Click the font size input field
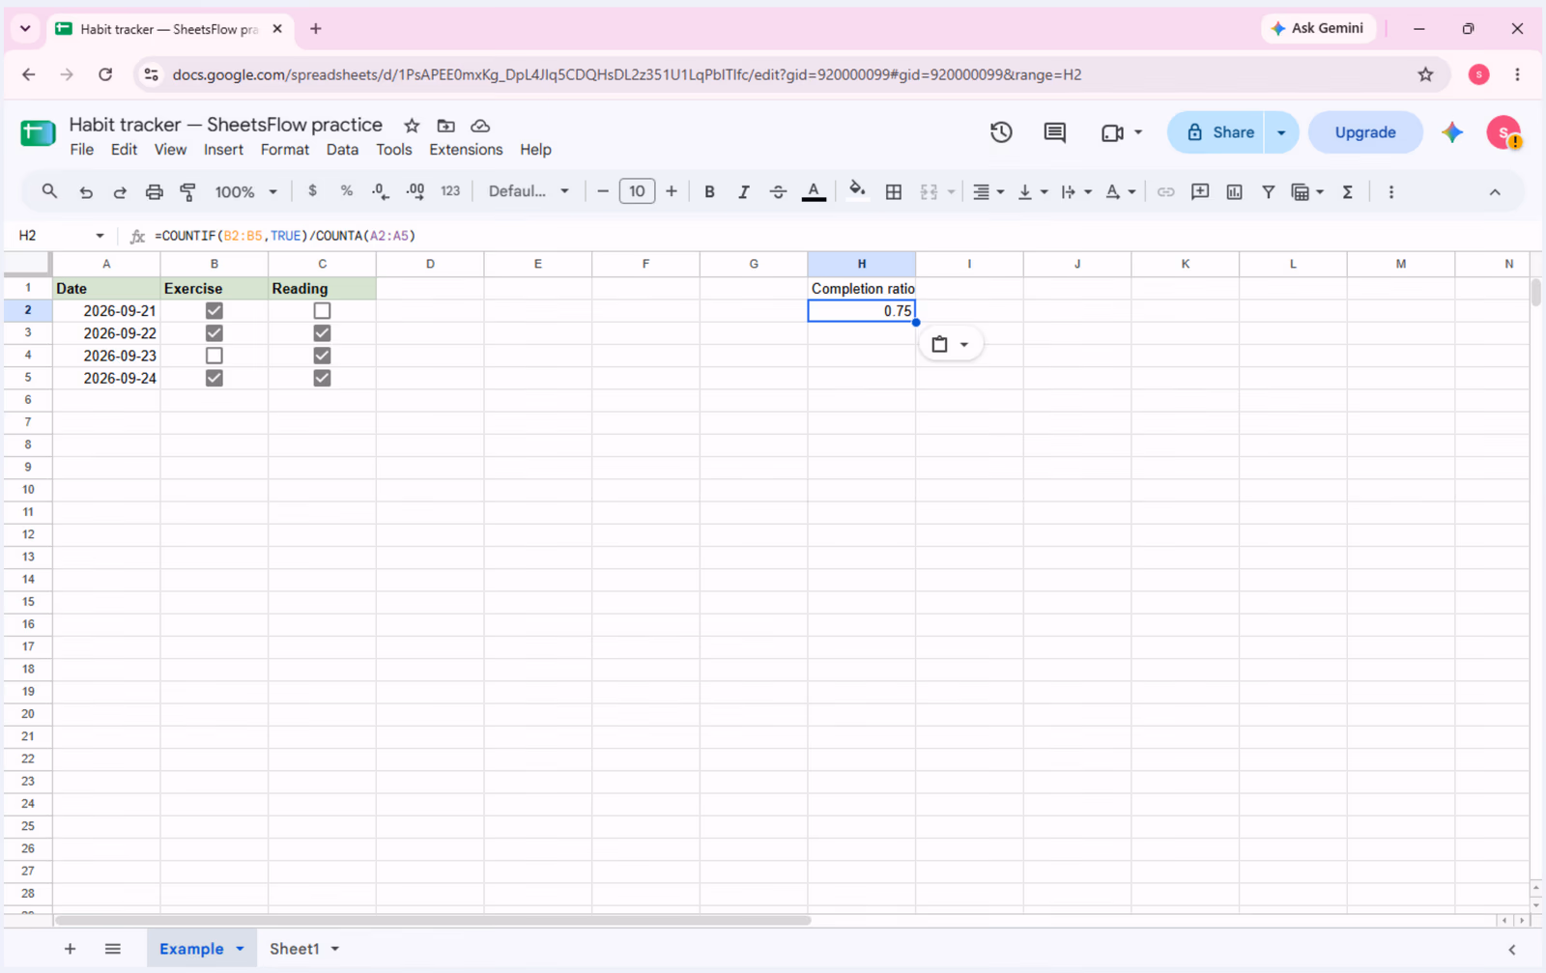Viewport: 1546px width, 973px height. tap(637, 191)
